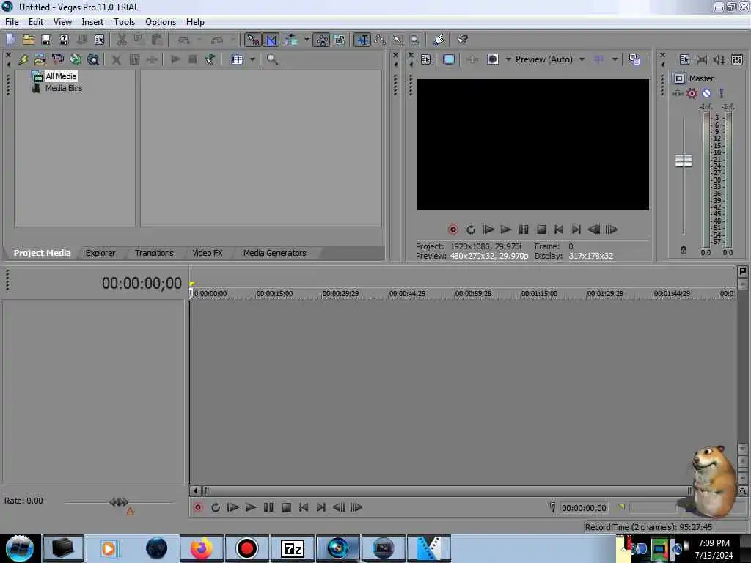Select the All Media tree item
Screen dimensions: 751x563
click(x=61, y=76)
